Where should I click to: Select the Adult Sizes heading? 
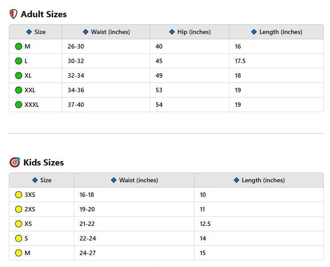pyautogui.click(x=43, y=14)
